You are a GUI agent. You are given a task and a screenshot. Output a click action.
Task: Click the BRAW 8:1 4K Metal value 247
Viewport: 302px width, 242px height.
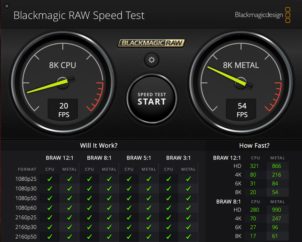tap(276, 218)
